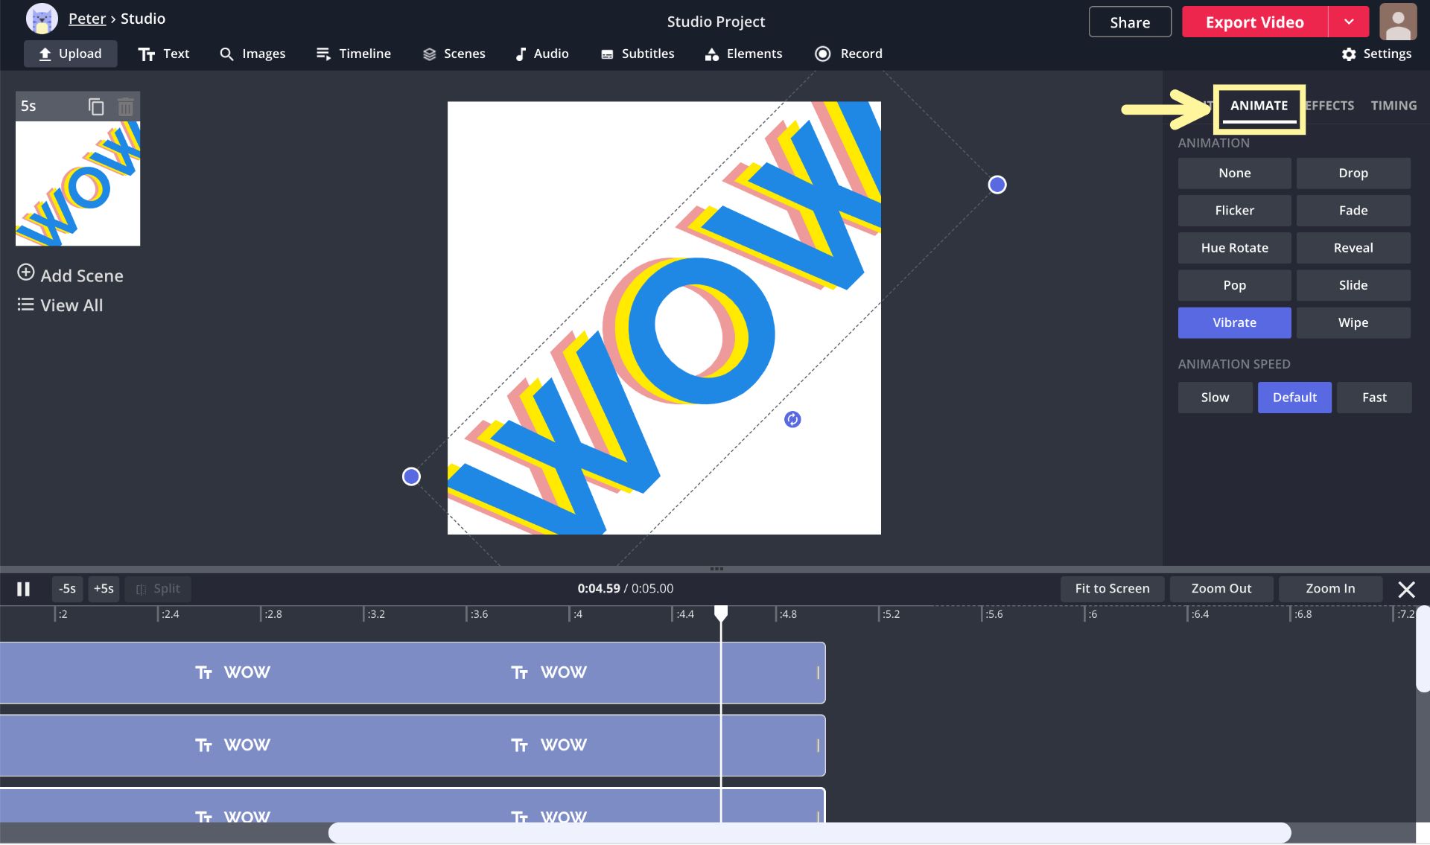Close the timeline with X icon
This screenshot has width=1430, height=845.
click(x=1406, y=590)
